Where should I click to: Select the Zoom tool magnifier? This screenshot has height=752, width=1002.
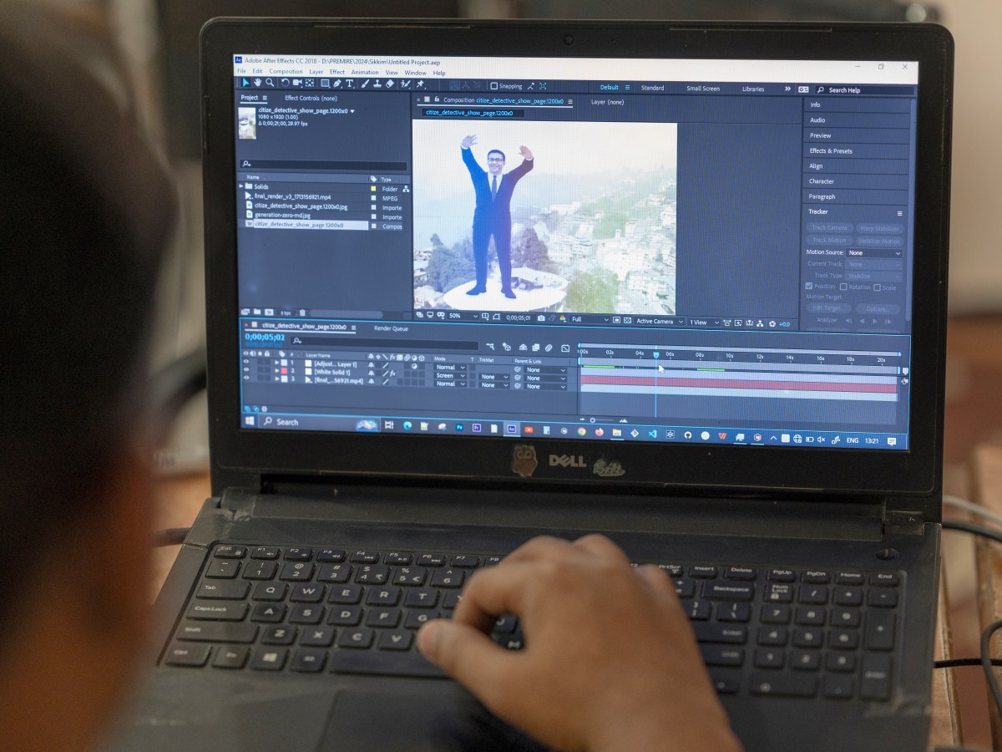271,83
